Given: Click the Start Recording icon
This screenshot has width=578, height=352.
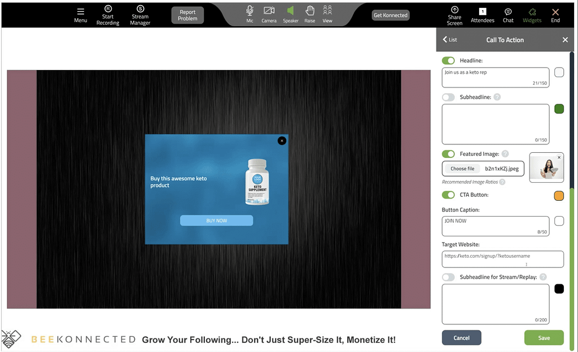Looking at the screenshot, I should click(108, 10).
